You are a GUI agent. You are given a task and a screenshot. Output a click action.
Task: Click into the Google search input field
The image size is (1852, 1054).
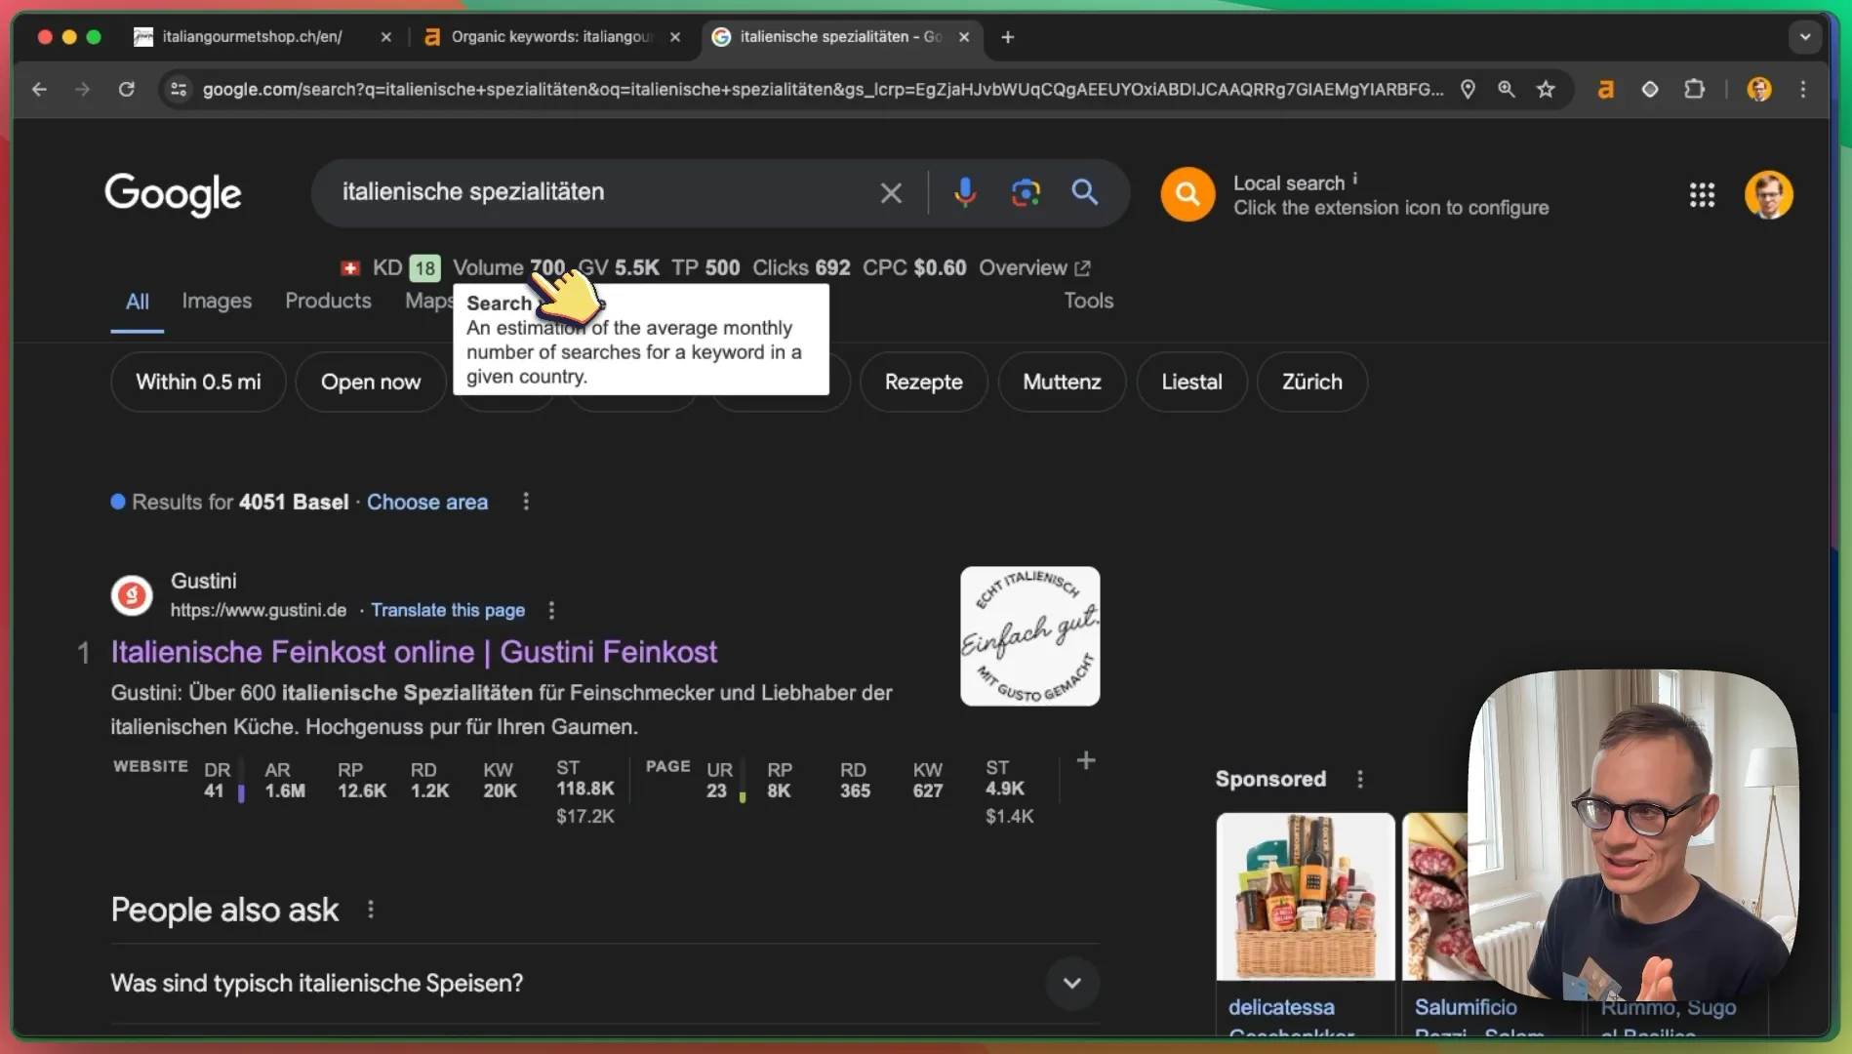click(605, 192)
